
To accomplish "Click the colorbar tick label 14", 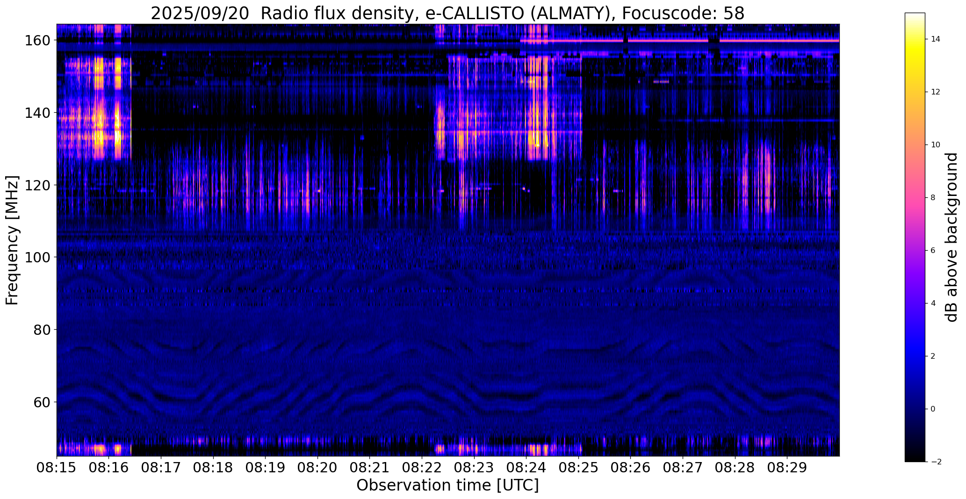I will click(x=936, y=39).
